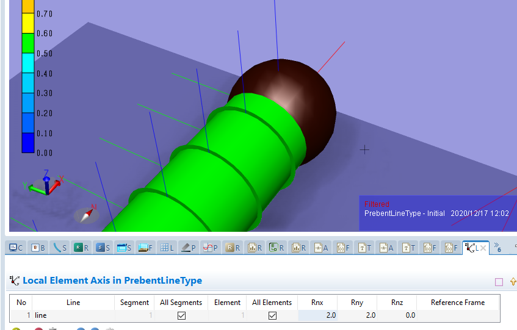Click the compass N orientation icon
Screen dimensions: 517x330
[87, 213]
